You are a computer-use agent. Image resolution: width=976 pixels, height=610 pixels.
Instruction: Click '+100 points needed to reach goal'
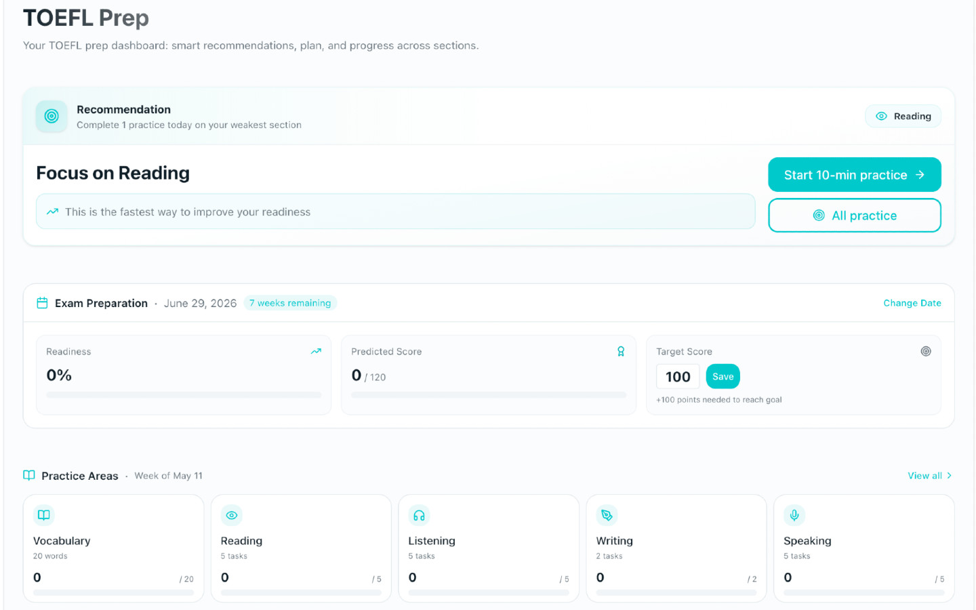point(719,400)
